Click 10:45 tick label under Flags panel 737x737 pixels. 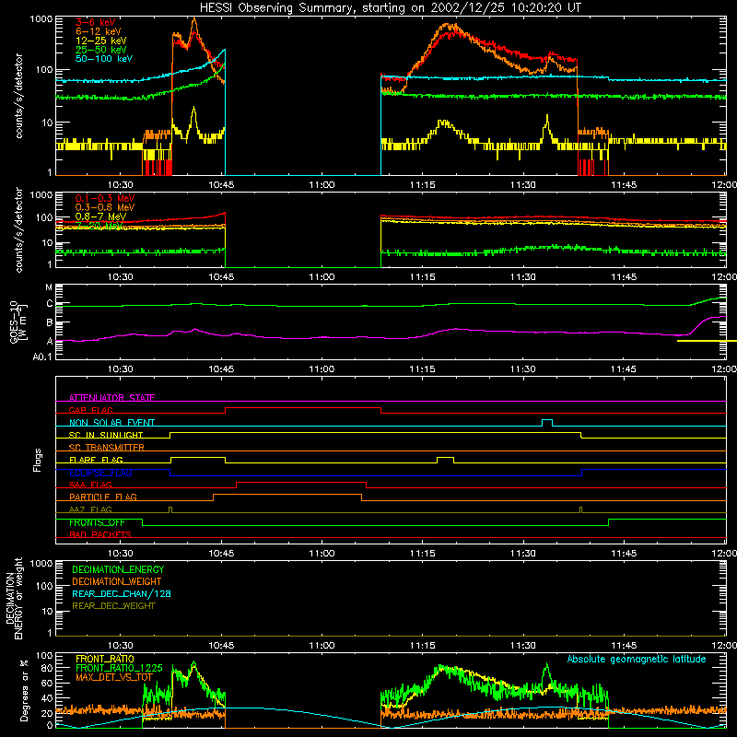coord(221,554)
